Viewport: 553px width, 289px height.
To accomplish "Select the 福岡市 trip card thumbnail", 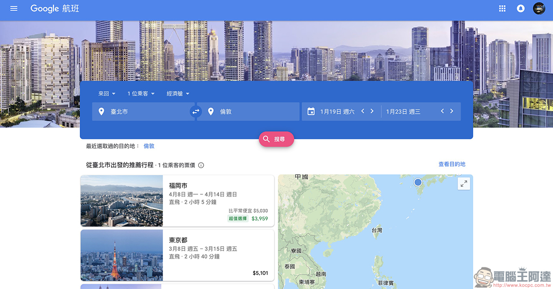I will [x=121, y=201].
